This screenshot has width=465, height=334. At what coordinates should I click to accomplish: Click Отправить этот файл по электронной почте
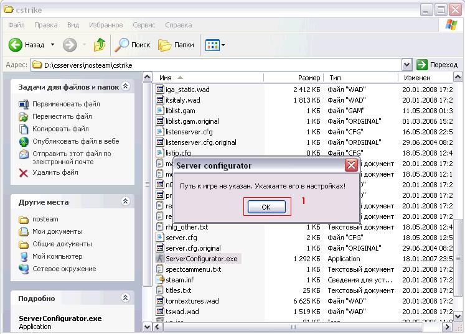pos(72,157)
